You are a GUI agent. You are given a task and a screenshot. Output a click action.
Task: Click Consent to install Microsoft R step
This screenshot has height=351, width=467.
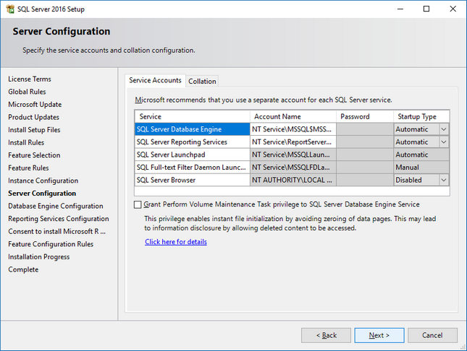point(57,232)
